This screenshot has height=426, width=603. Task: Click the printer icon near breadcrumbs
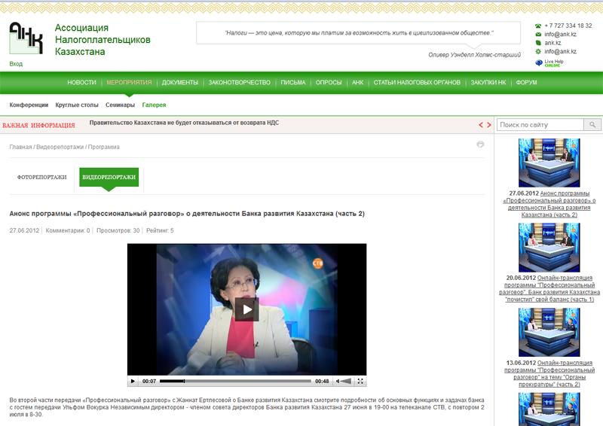pyautogui.click(x=480, y=145)
